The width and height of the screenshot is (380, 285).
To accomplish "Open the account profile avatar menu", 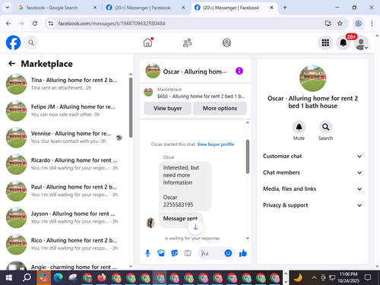I will pyautogui.click(x=361, y=43).
